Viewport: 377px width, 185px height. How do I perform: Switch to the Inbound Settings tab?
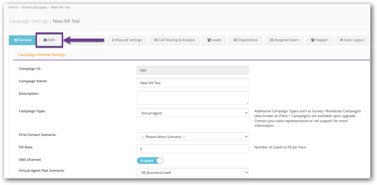[x=127, y=40]
